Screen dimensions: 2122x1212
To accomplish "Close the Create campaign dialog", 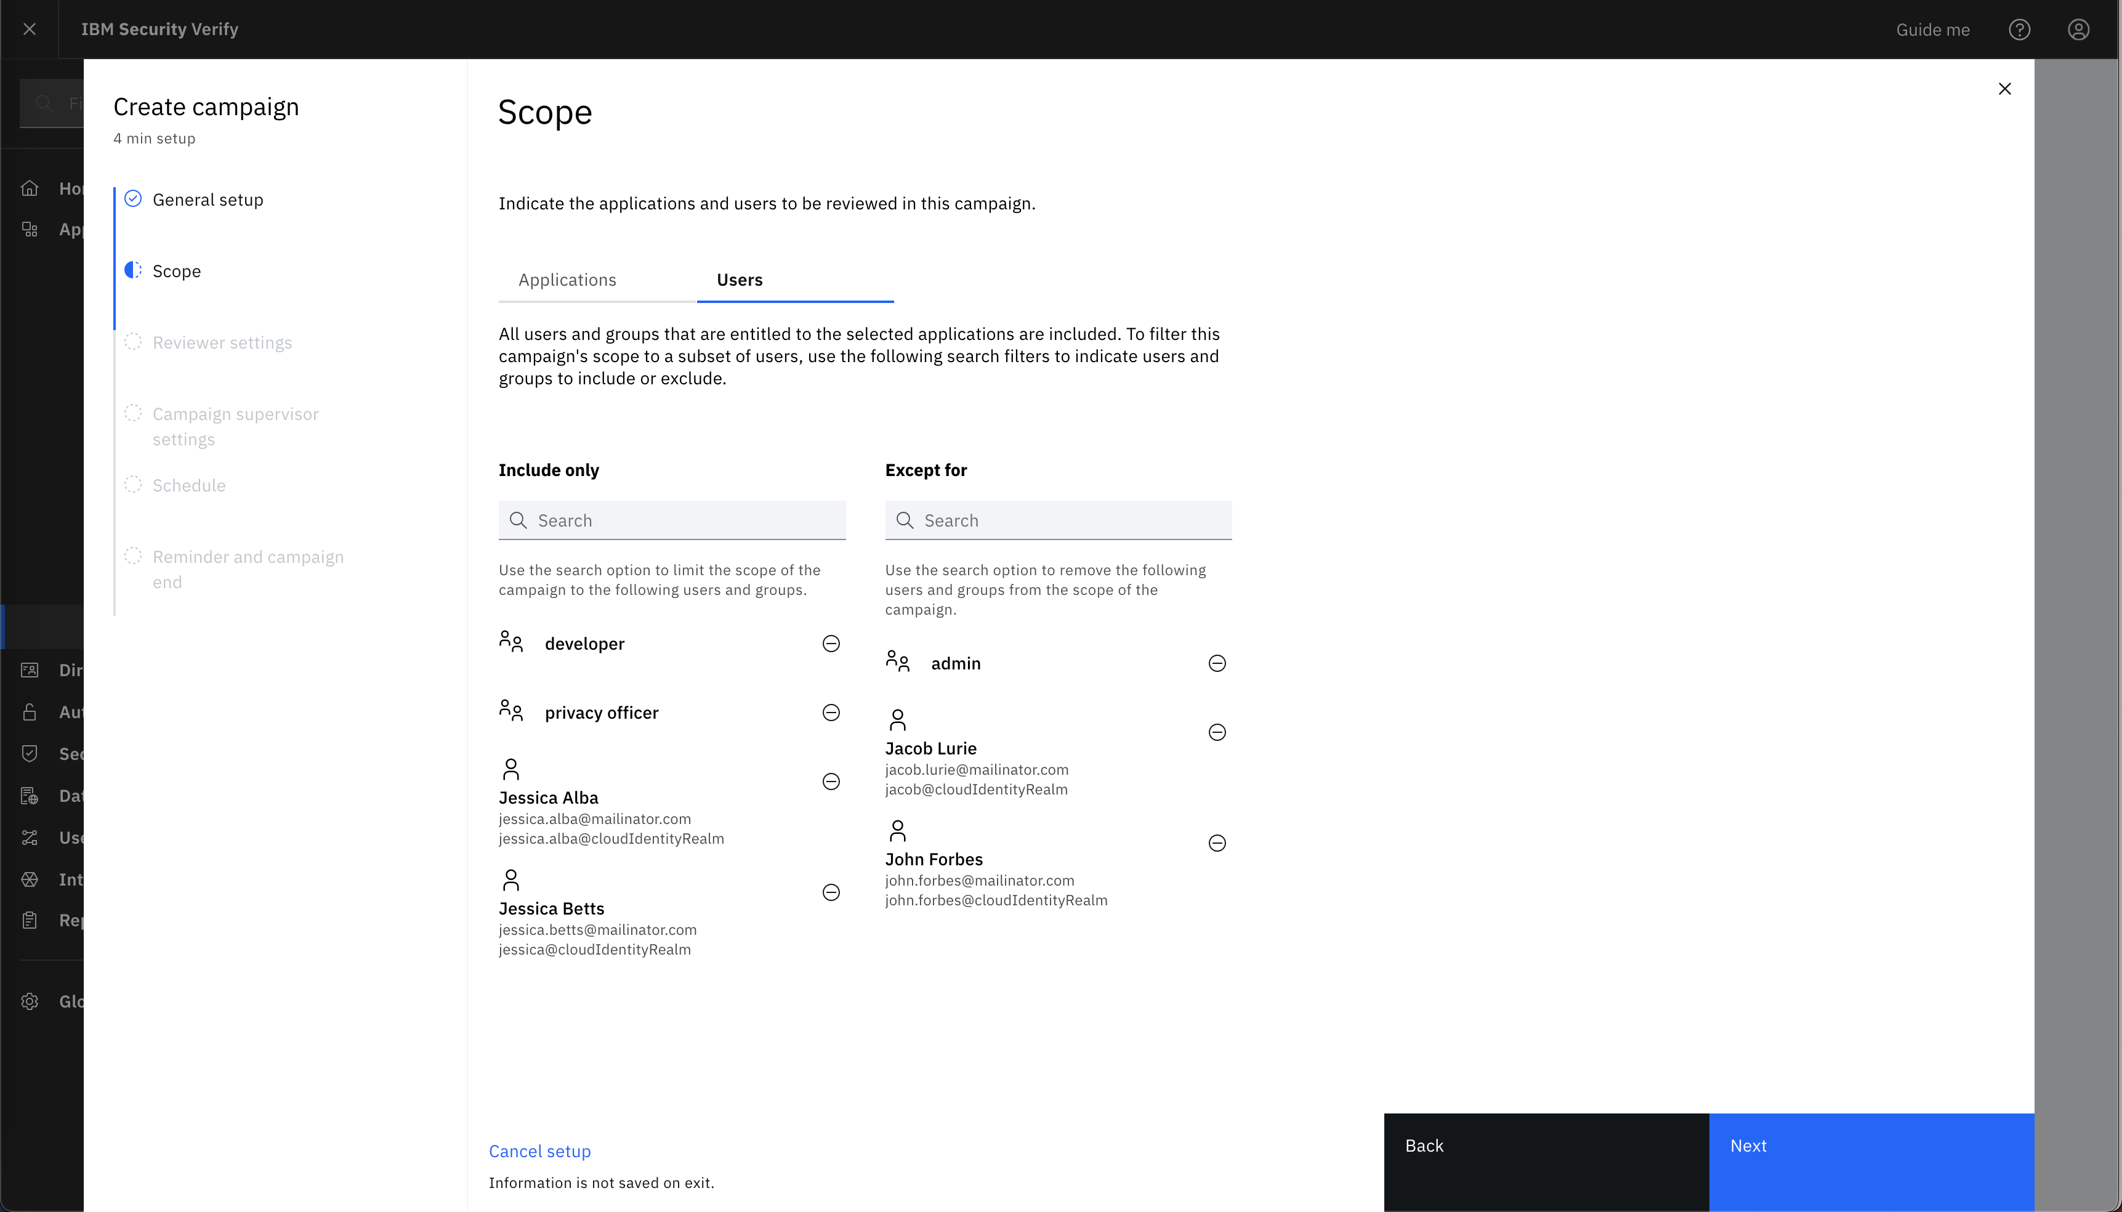I will click(2004, 89).
